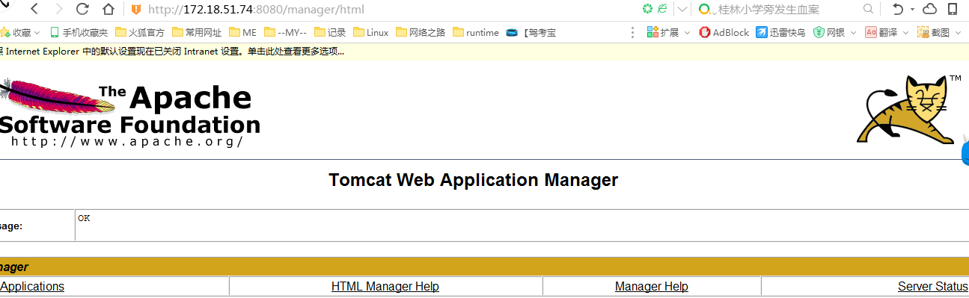Open the 常用网址 bookmark folder
Viewport: 969px width, 298px height.
point(197,33)
